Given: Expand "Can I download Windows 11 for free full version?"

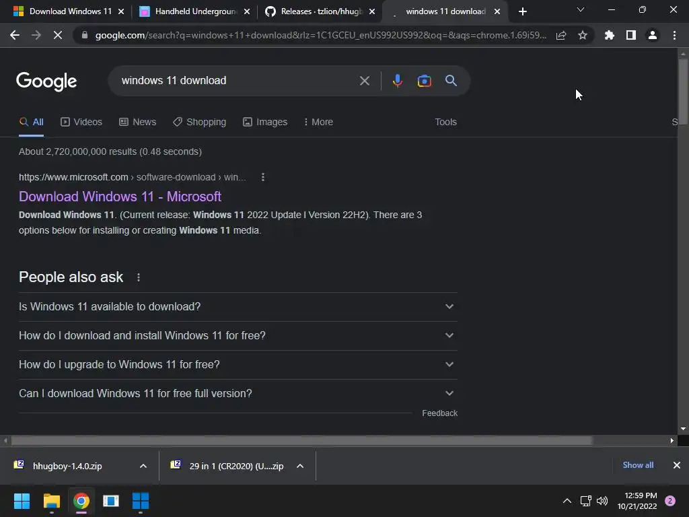Looking at the screenshot, I should tap(238, 393).
